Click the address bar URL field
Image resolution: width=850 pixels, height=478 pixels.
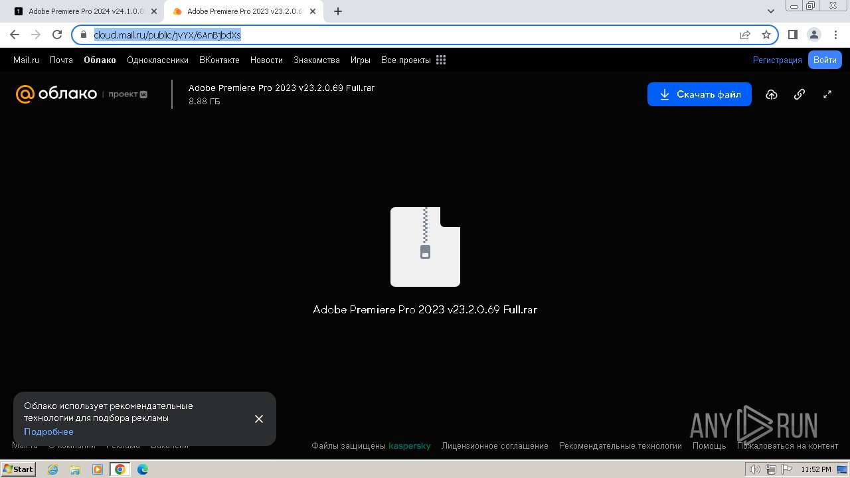coord(425,35)
